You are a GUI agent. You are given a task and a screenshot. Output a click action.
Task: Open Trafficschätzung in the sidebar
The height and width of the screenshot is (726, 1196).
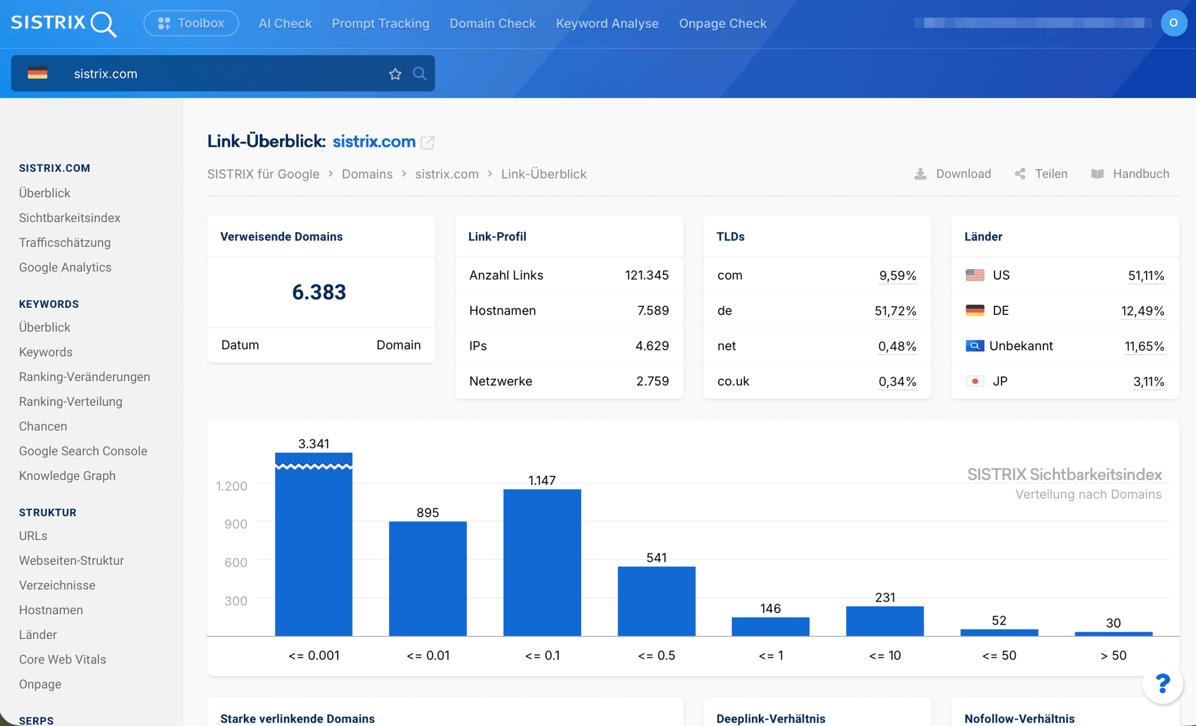click(64, 242)
